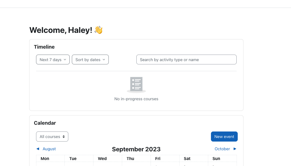291x166 pixels.
Task: Click the chevron inside Sort by dates
Action: 104,59
